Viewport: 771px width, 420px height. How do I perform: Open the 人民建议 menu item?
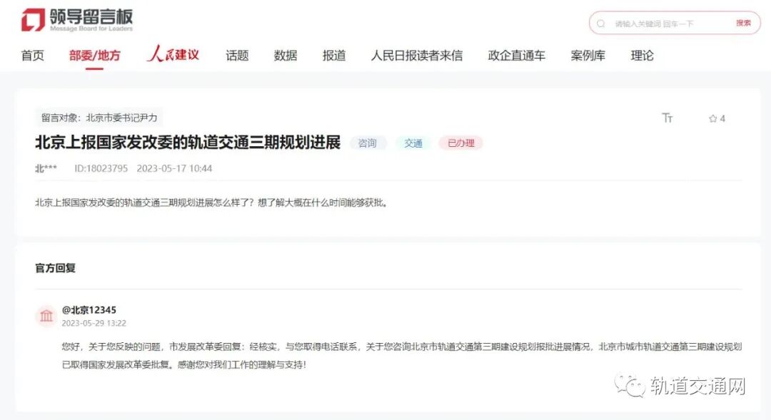coord(173,55)
